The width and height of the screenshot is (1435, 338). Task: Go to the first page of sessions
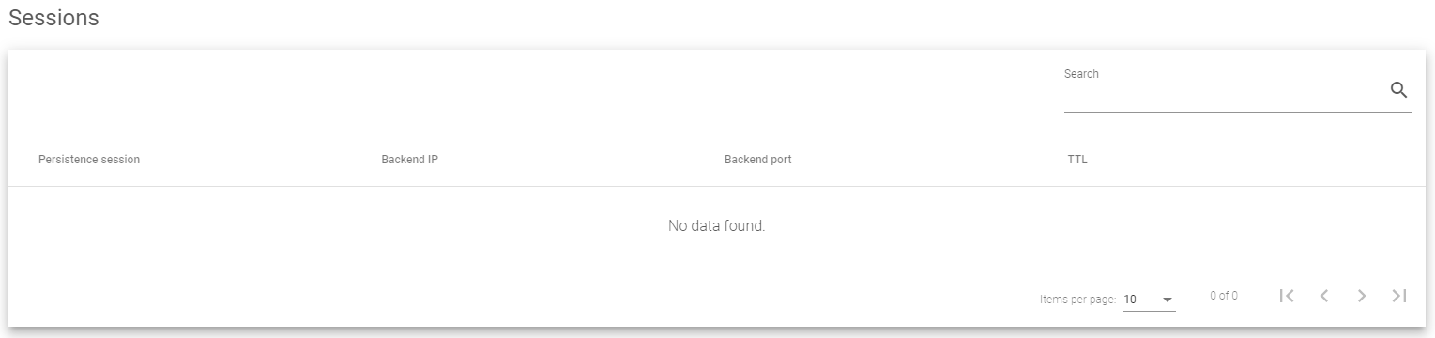coord(1287,296)
